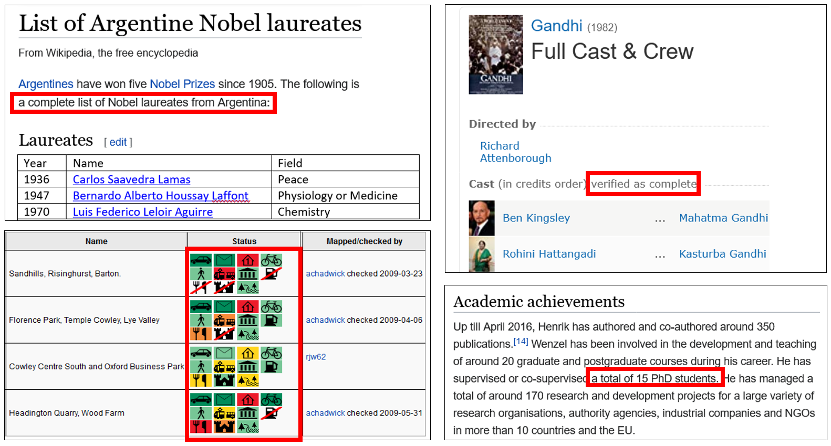Click the envelope icon in the Sandhills row
This screenshot has width=831, height=446.
tap(224, 260)
